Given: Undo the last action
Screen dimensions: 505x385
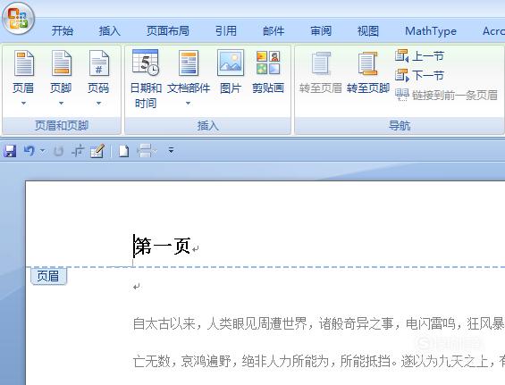Looking at the screenshot, I should (29, 151).
